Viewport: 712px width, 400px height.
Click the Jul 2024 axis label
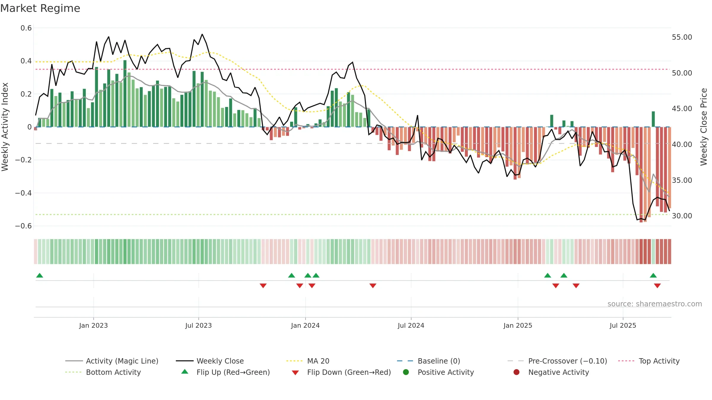pos(411,325)
